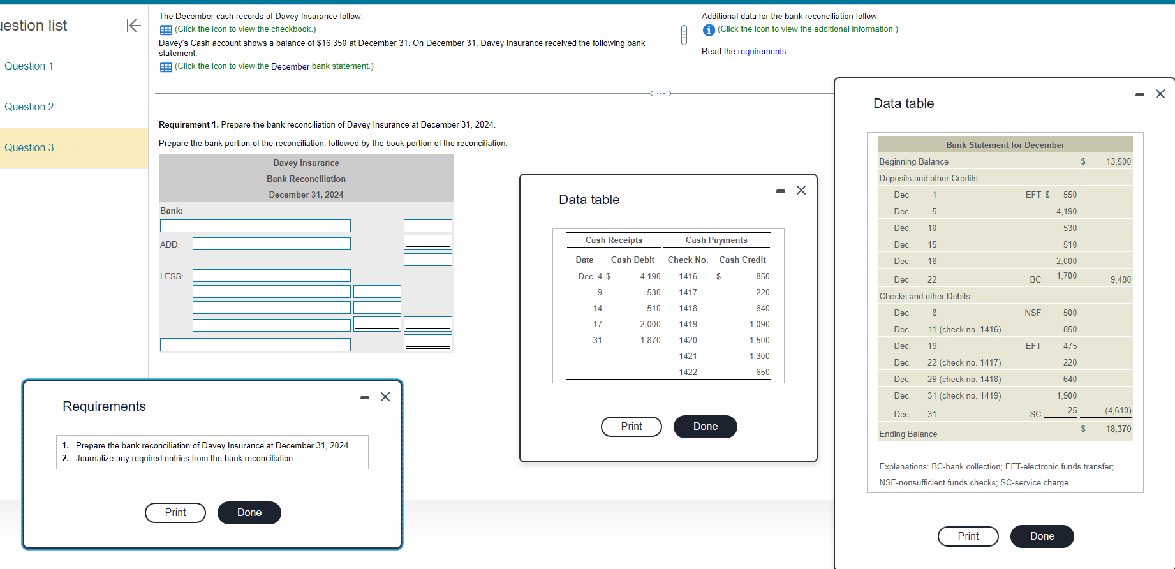The width and height of the screenshot is (1175, 569).
Task: Click the first LESS description input field
Action: pyautogui.click(x=272, y=276)
